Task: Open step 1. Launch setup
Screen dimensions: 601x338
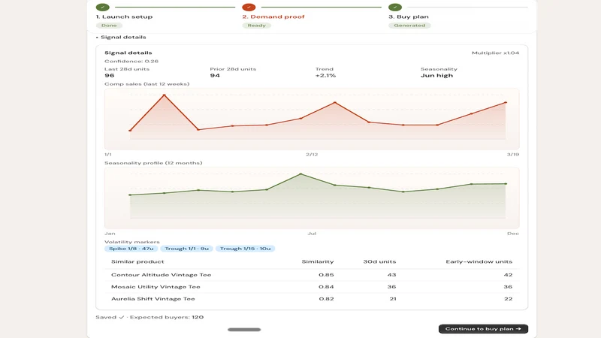Action: (124, 17)
